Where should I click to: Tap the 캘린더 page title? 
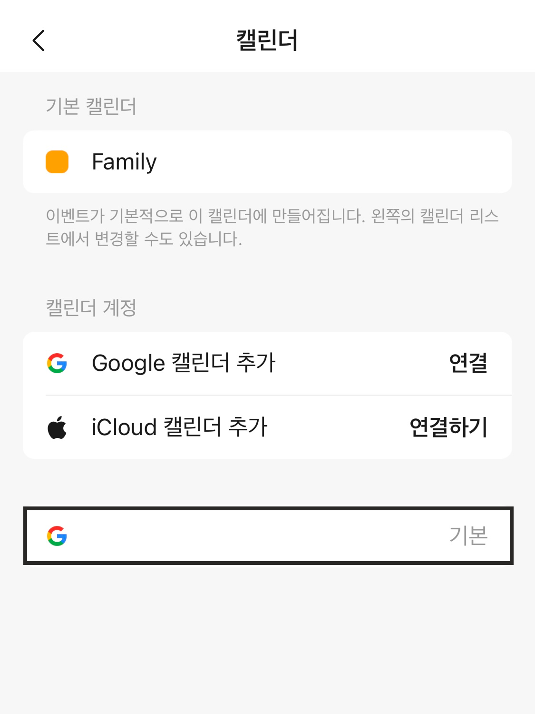click(267, 40)
